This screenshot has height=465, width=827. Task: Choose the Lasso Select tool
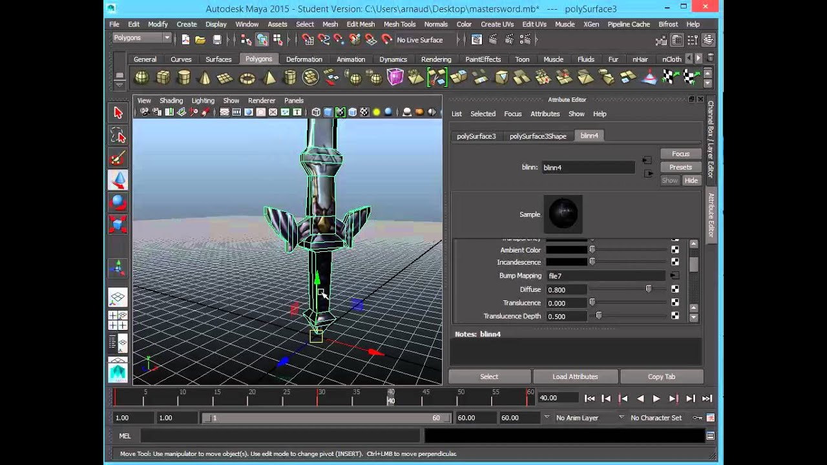(118, 136)
